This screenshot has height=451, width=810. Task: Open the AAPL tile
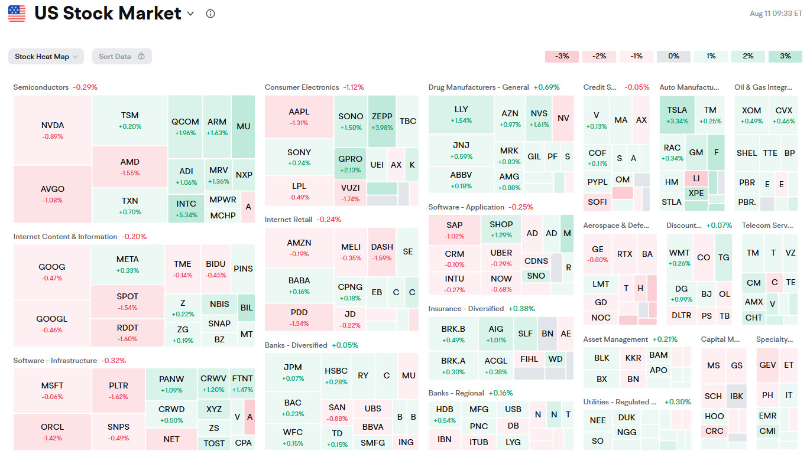pyautogui.click(x=299, y=117)
